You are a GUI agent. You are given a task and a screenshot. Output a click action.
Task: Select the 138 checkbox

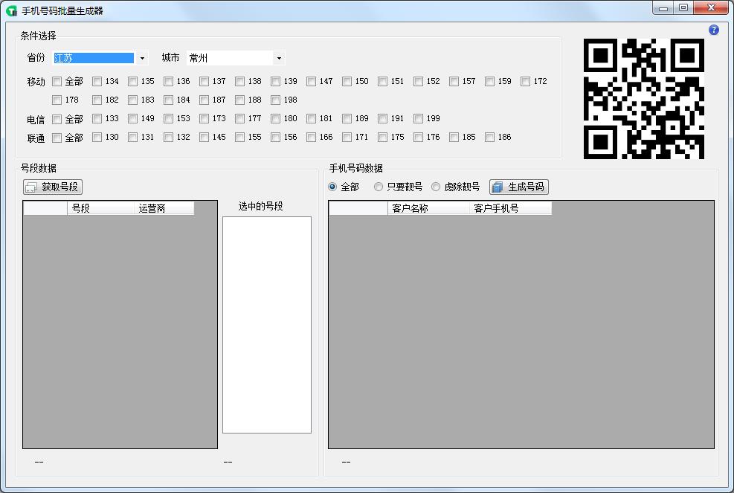[x=239, y=82]
